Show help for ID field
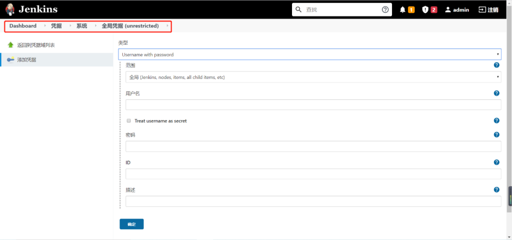 [497, 162]
